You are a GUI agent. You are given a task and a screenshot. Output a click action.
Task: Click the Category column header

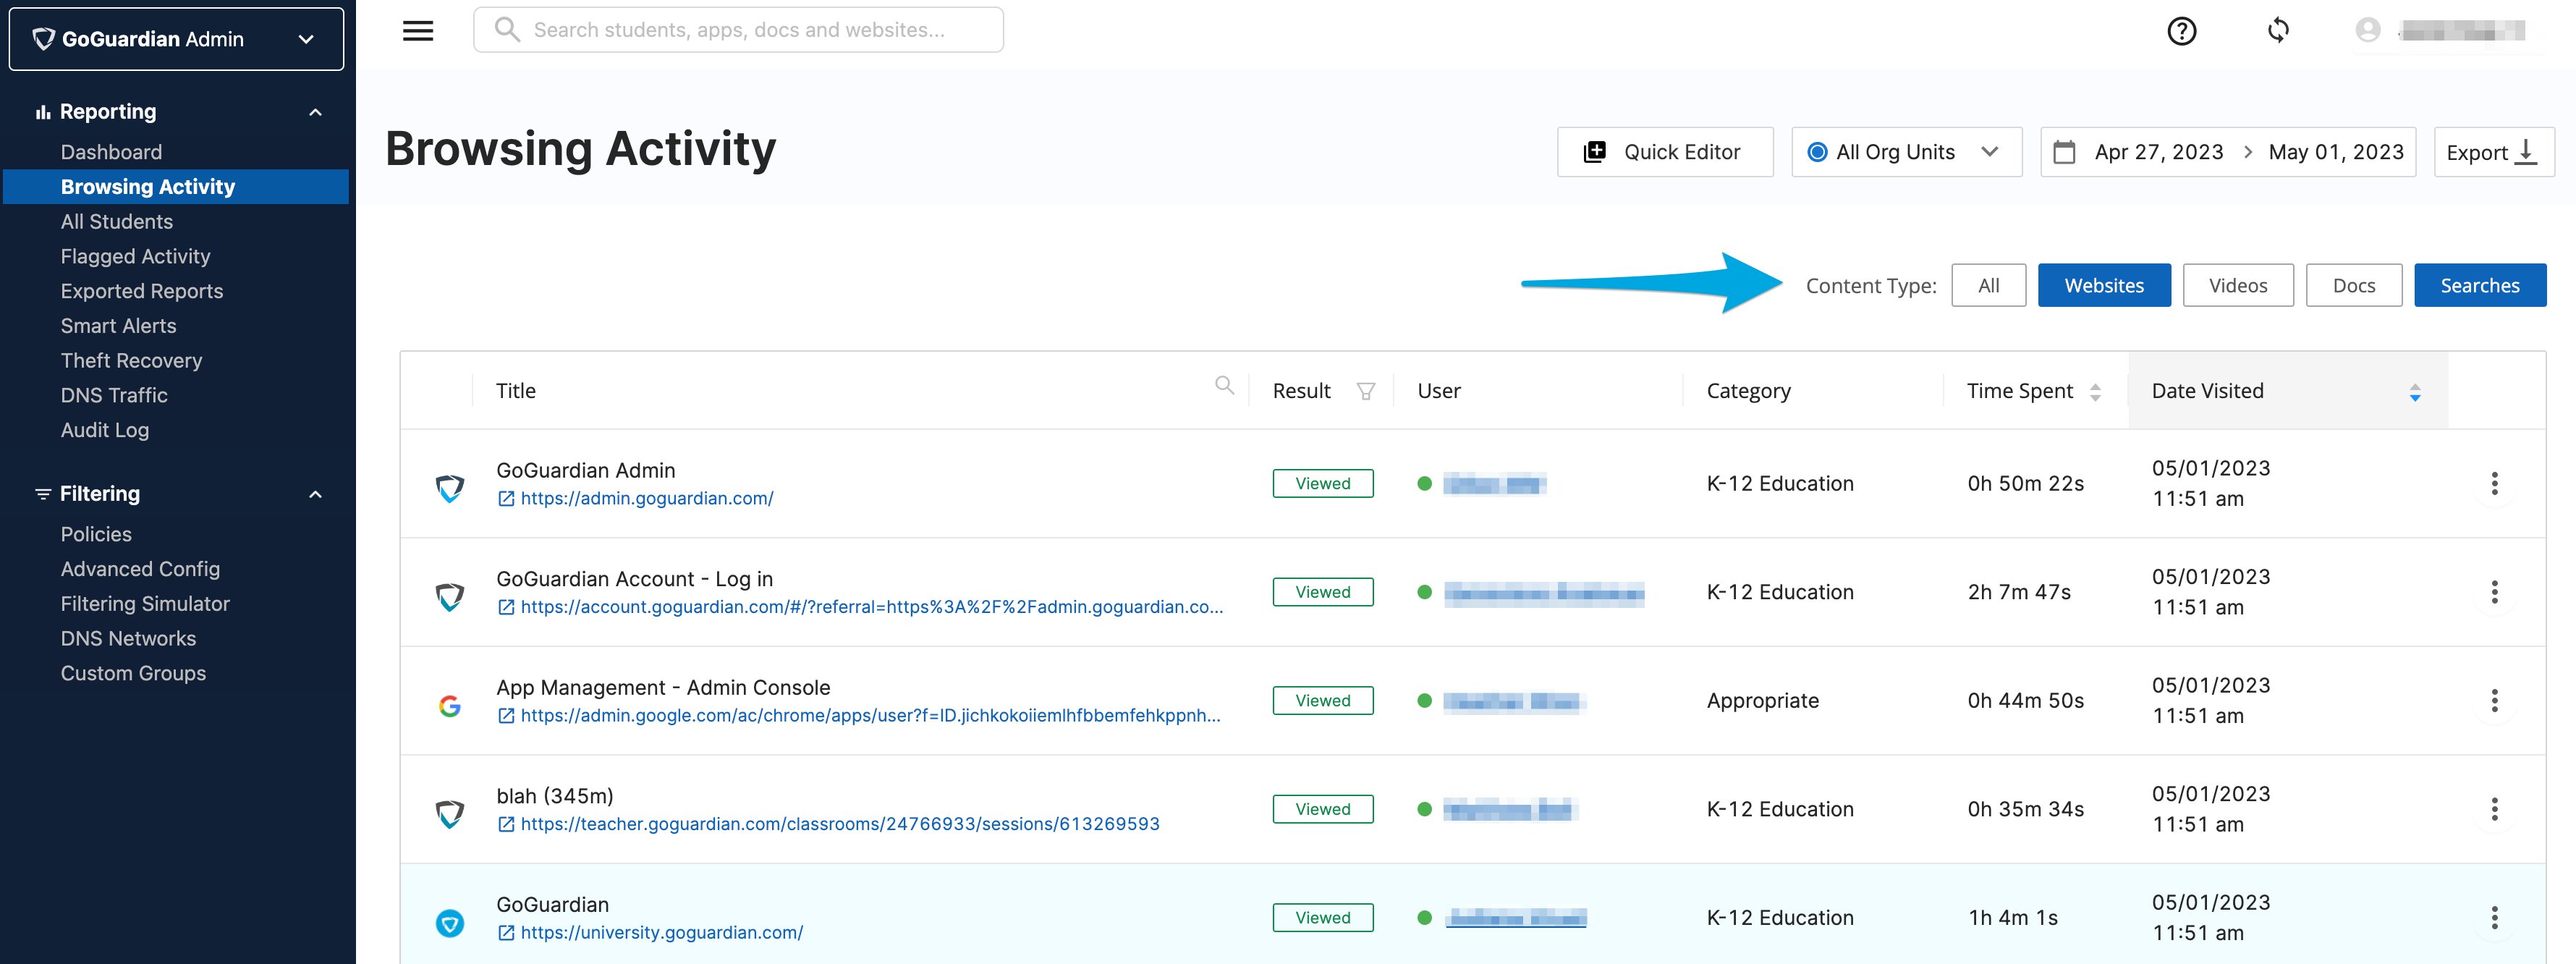(1748, 391)
